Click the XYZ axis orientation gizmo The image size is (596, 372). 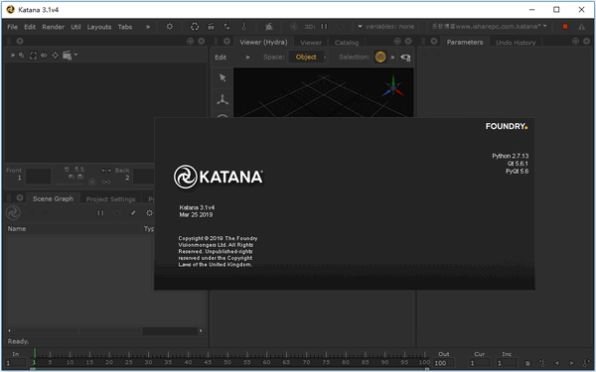point(393,87)
